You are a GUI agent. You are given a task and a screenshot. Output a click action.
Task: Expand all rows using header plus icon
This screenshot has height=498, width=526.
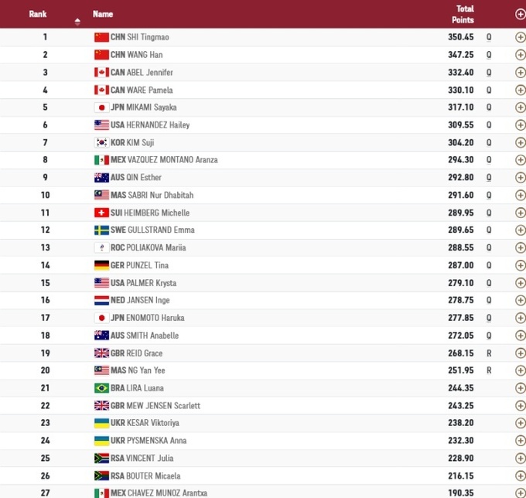[x=520, y=14]
